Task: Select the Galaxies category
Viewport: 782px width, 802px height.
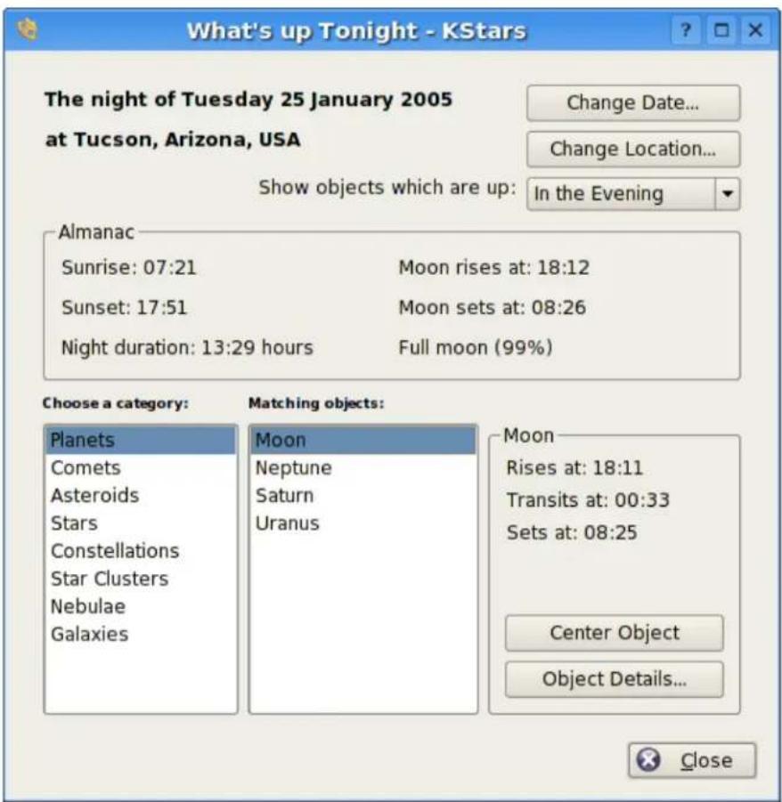Action: coord(141,634)
